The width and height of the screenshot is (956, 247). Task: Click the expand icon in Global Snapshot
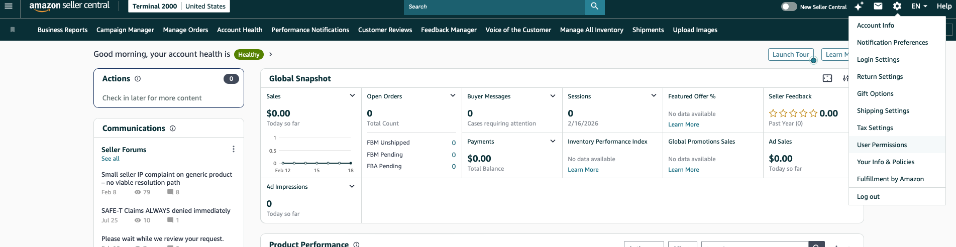pos(827,78)
